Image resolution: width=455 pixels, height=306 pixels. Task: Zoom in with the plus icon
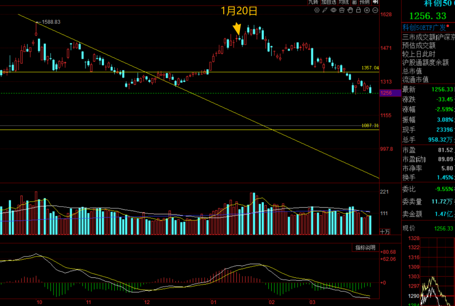[x=367, y=10]
